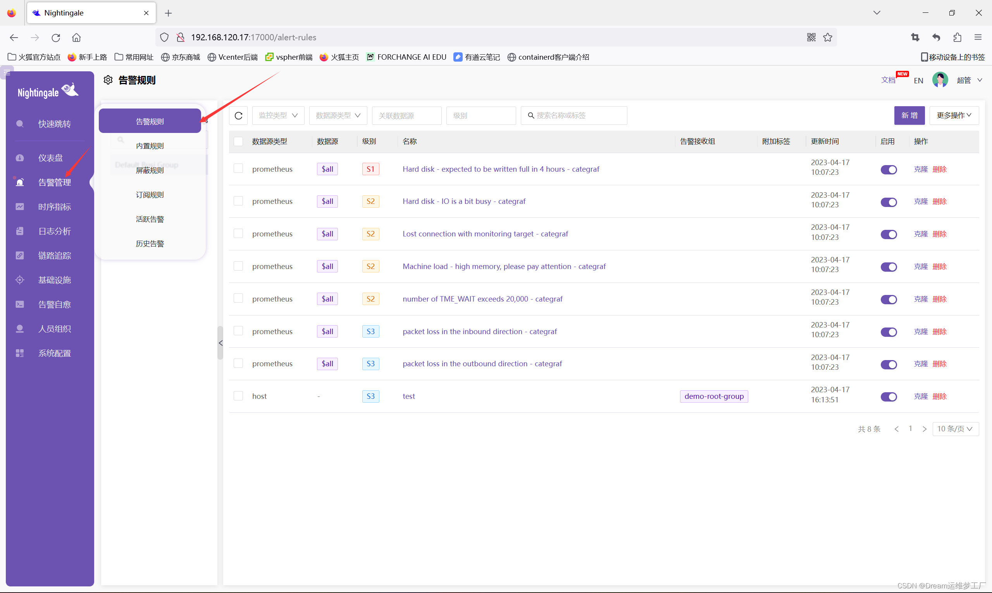This screenshot has width=992, height=593.
Task: Collapse the panel with the left arrow handle
Action: click(220, 343)
